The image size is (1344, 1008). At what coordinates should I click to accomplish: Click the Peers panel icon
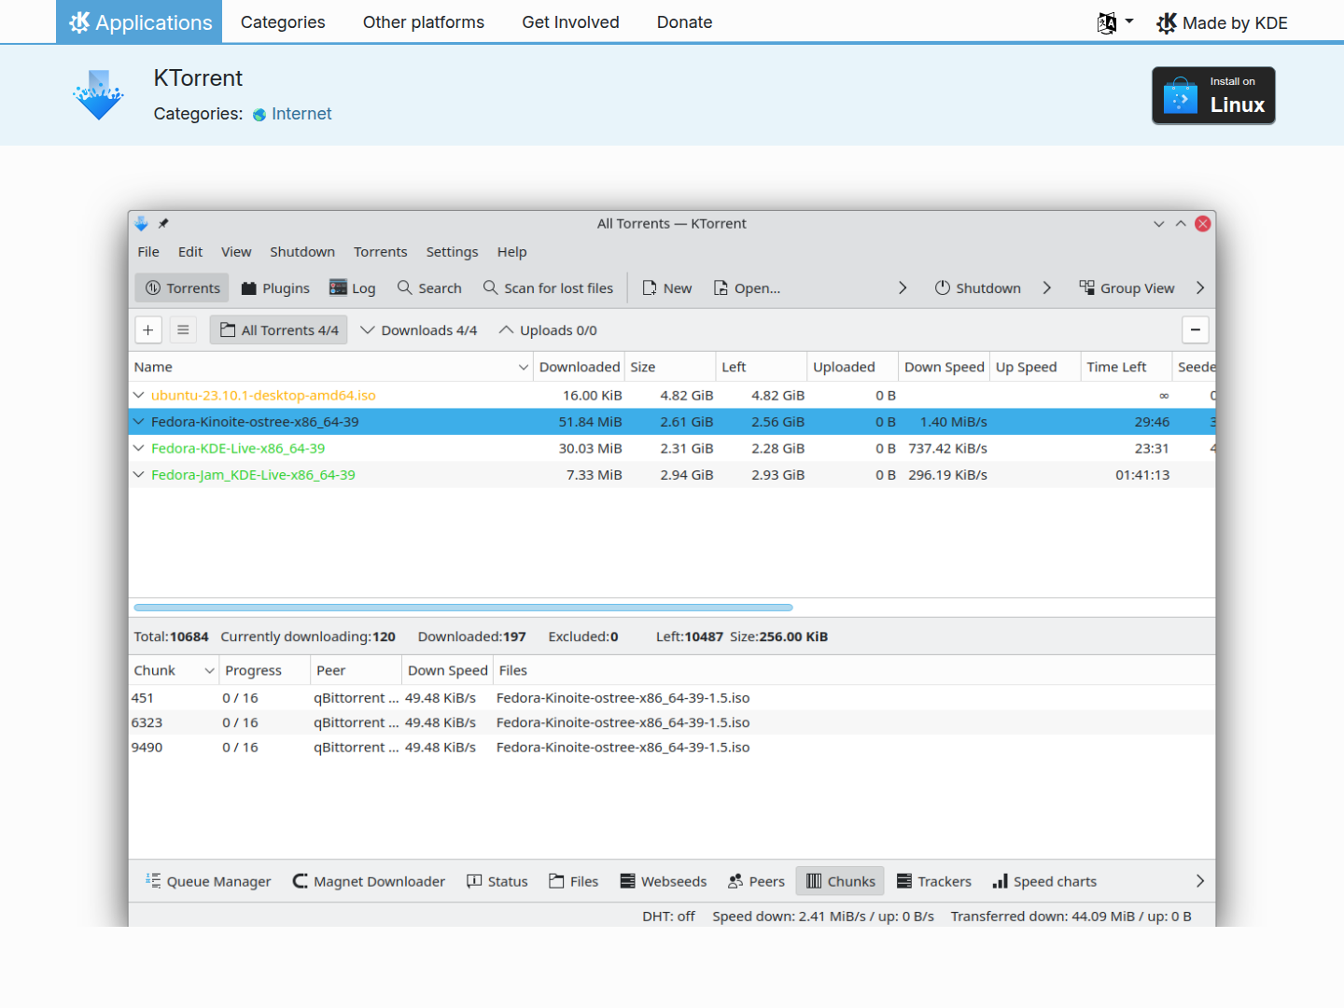click(x=735, y=881)
